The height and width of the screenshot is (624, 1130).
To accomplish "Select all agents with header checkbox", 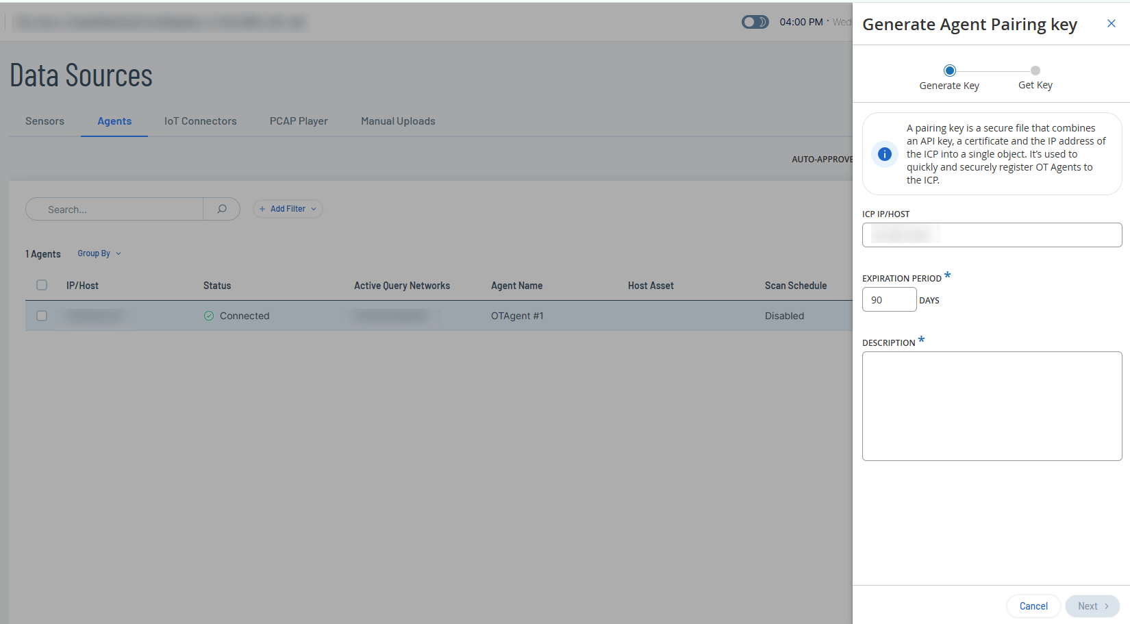I will (42, 285).
